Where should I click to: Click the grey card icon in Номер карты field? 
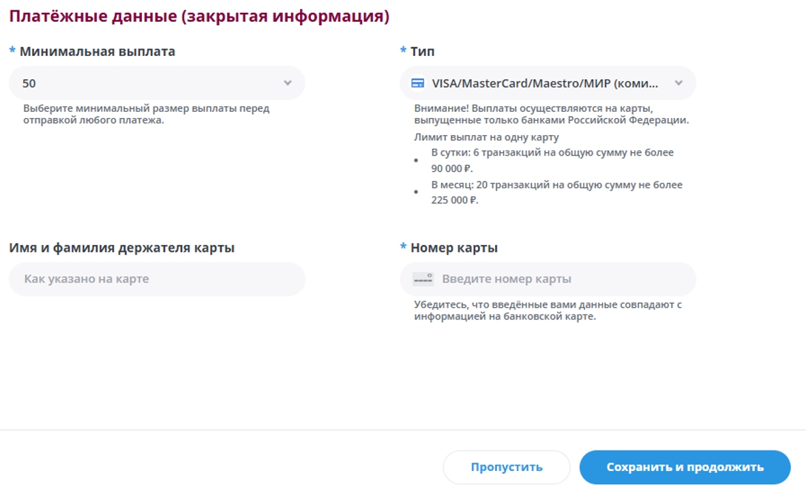pos(423,279)
